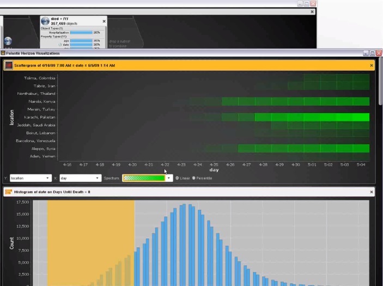Click the Object Types (1) header
Image resolution: width=383 pixels, height=286 pixels.
52,28
